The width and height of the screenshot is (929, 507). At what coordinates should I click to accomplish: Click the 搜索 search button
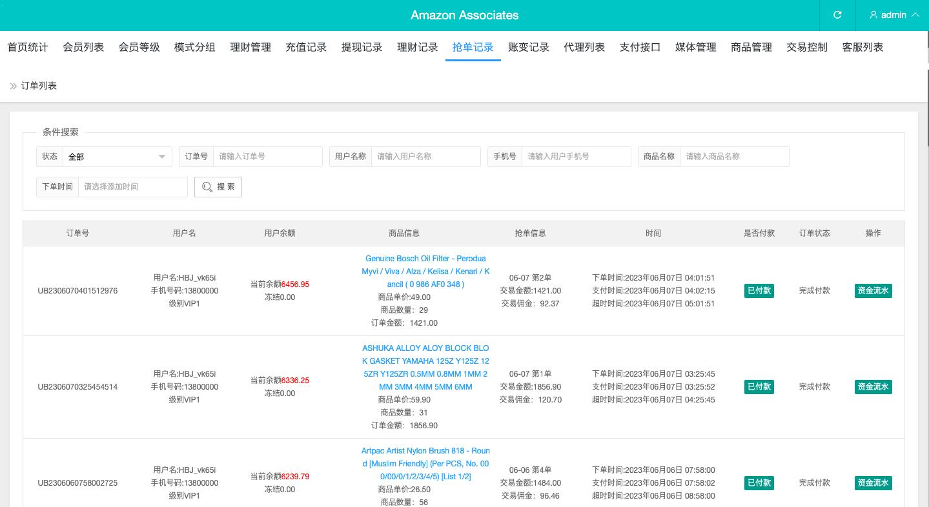point(218,186)
